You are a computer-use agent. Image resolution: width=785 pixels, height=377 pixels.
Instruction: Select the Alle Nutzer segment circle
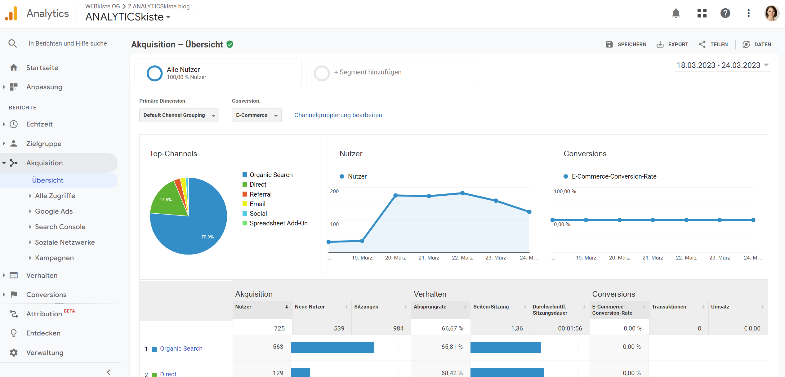pyautogui.click(x=154, y=73)
